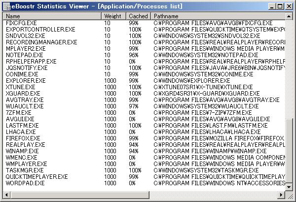
Task: Click the vertical scrollbar down arrow
Action: (289, 187)
